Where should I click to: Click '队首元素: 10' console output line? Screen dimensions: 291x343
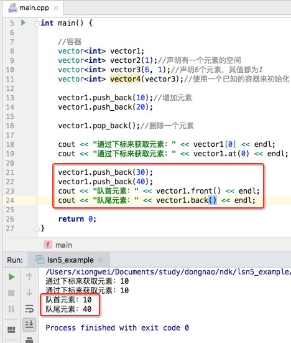(68, 299)
